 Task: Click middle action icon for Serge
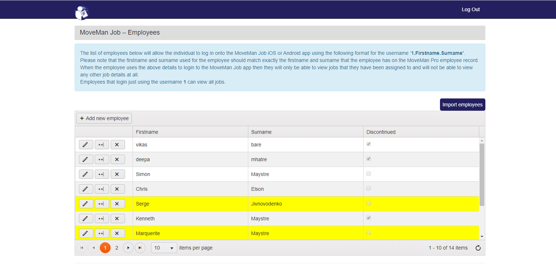tap(102, 204)
